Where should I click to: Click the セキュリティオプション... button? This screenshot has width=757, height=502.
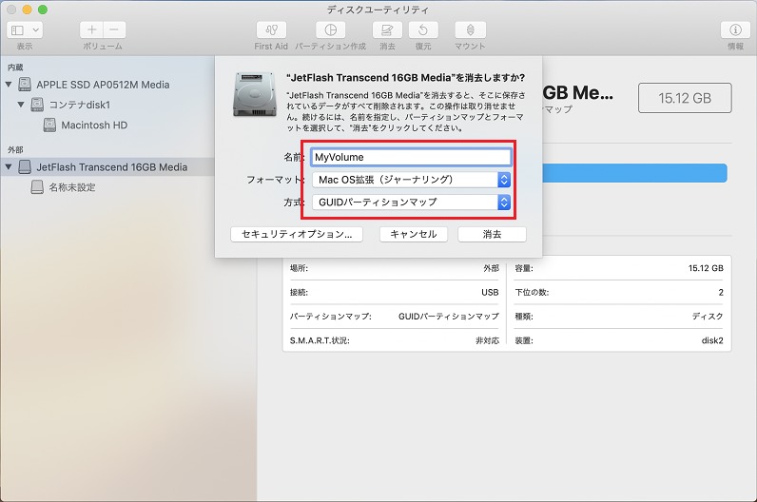tap(297, 234)
